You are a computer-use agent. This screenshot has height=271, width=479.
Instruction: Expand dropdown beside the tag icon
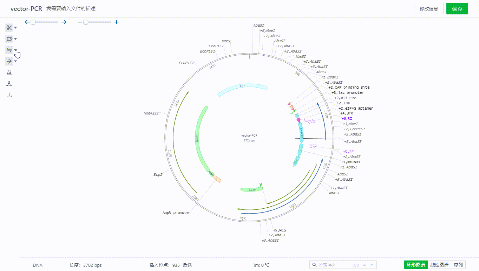tap(15, 39)
